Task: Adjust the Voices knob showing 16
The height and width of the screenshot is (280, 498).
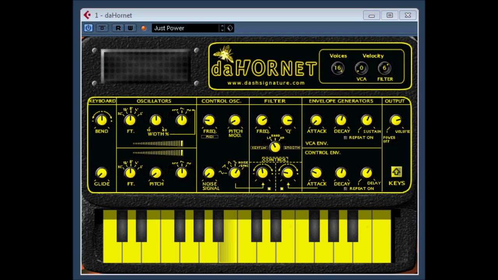Action: (x=338, y=68)
